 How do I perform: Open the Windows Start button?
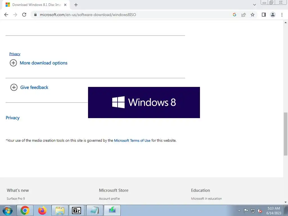(x=8, y=210)
